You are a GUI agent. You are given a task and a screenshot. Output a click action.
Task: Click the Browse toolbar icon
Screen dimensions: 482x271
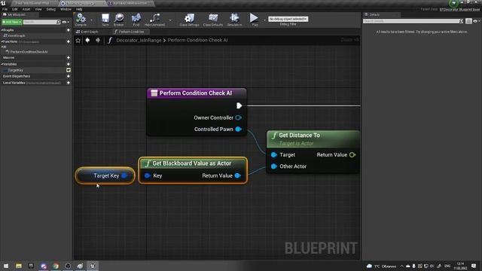(119, 19)
